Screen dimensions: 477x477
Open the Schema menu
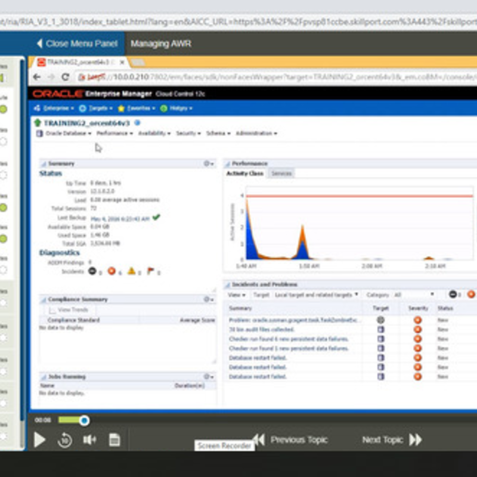click(x=218, y=133)
